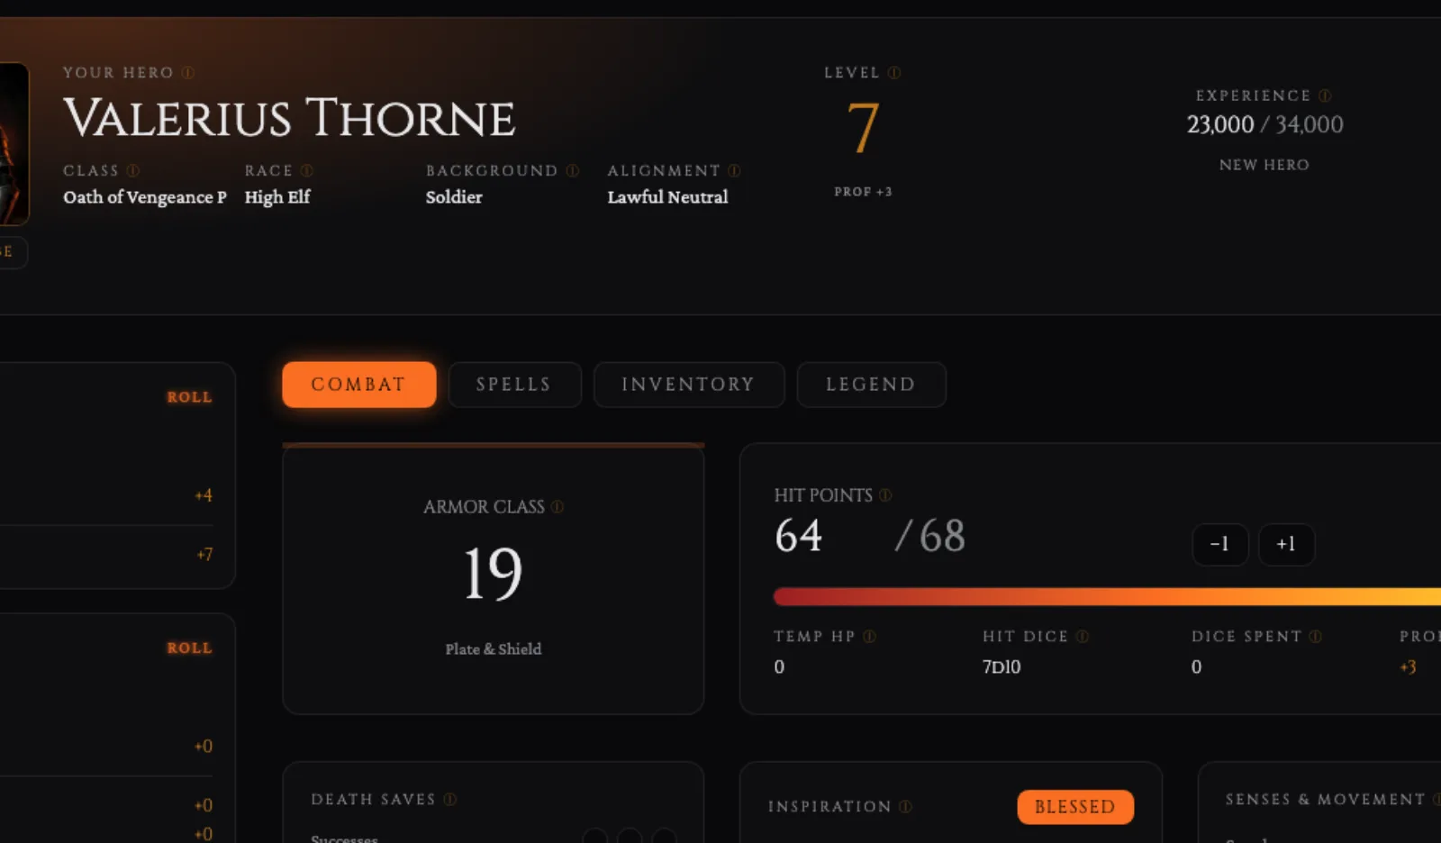This screenshot has height=843, width=1441.
Task: Click the background value Soldier
Action: click(454, 197)
